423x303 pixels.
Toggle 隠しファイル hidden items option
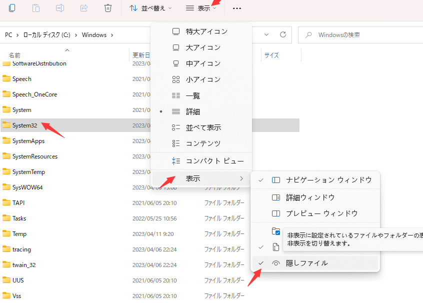[306, 263]
